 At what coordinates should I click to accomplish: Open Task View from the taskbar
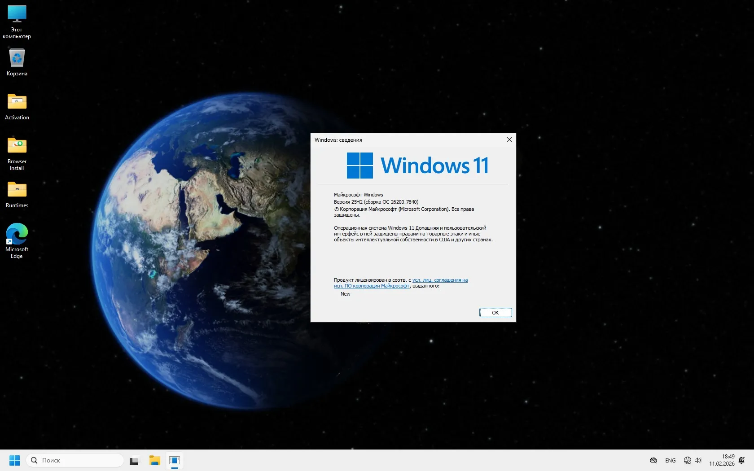click(x=134, y=460)
